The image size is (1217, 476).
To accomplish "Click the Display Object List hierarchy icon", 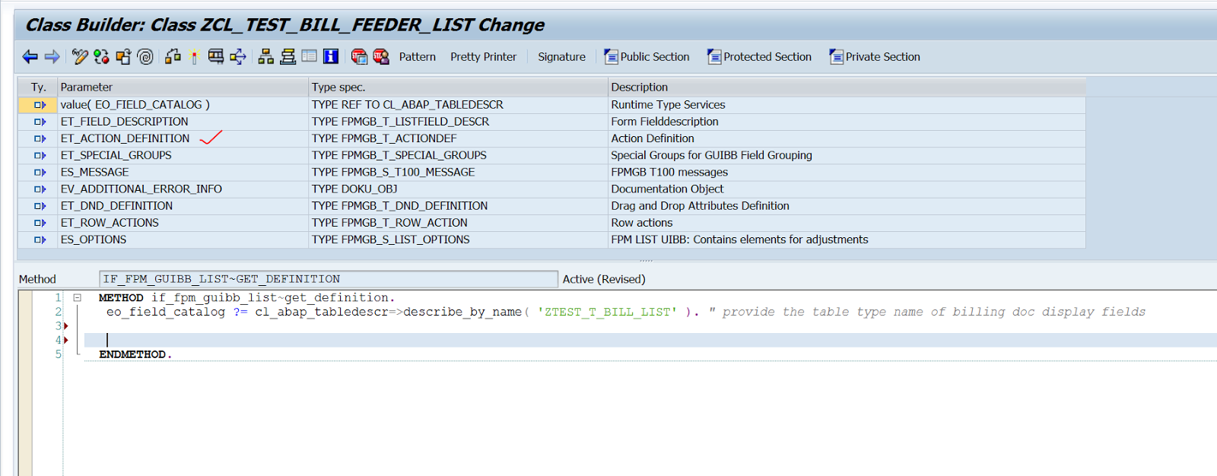I will [265, 56].
